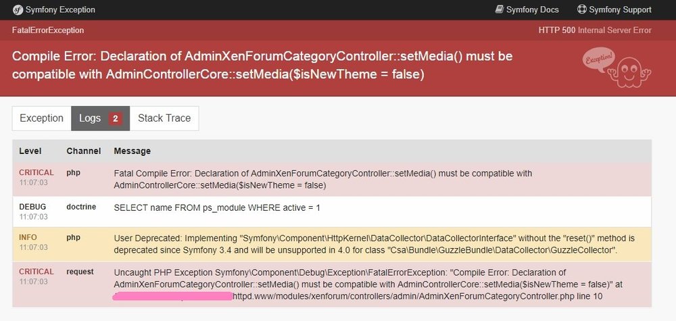
Task: Click the Symfony Exception header title
Action: (x=60, y=9)
